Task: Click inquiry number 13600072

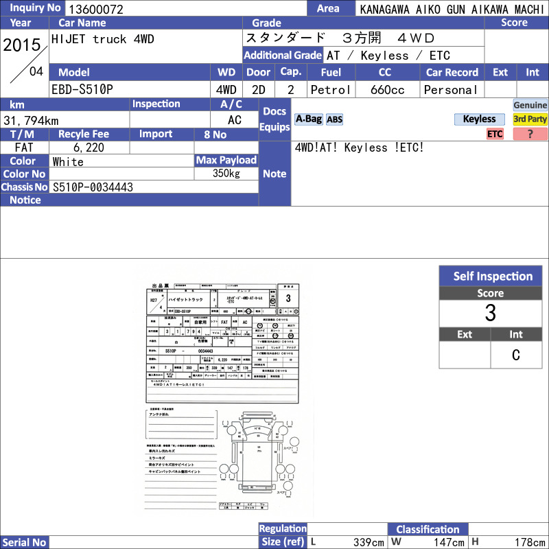Action: 96,9
